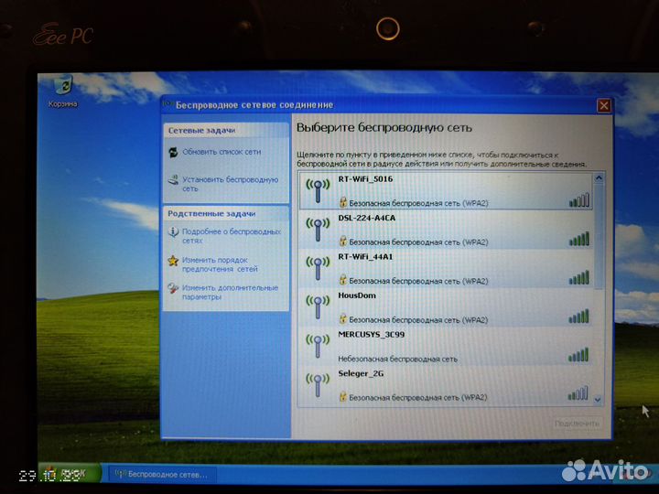Select network name DSL-224-A4CA
659x494 pixels.
pos(366,218)
